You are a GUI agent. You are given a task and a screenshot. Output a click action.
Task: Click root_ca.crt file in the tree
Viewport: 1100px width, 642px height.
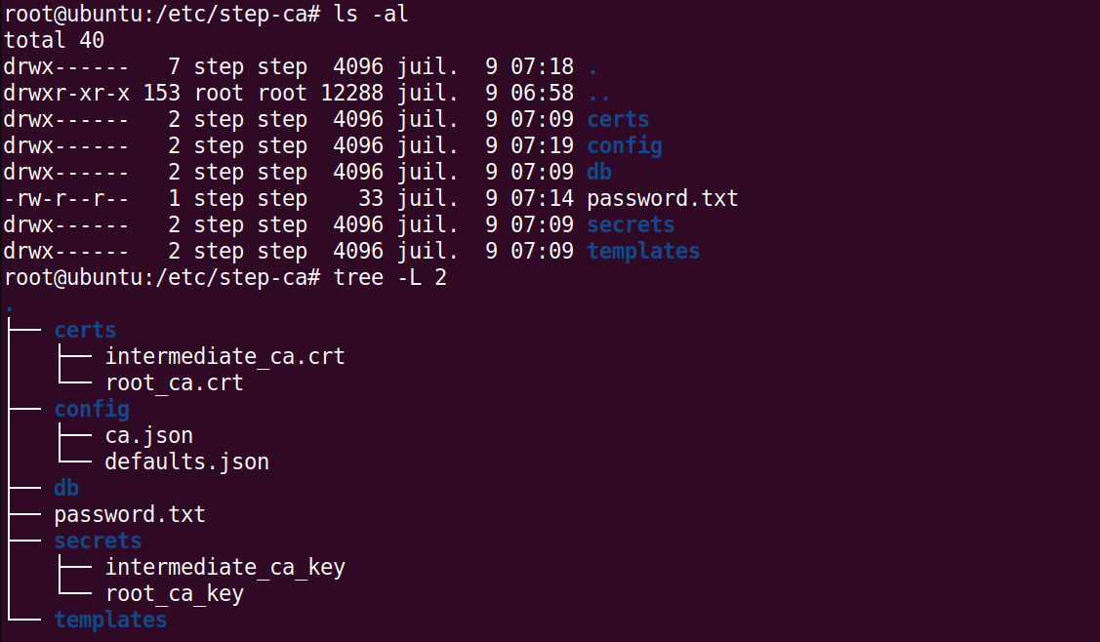pos(174,382)
